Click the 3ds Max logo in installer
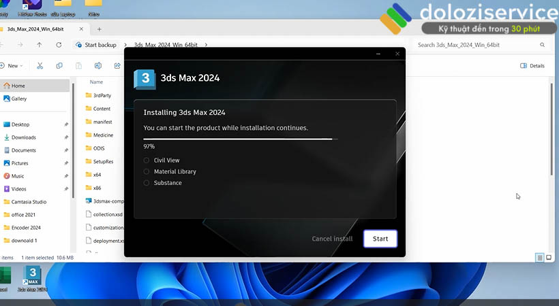Screen dimensions: 559x306 145,78
